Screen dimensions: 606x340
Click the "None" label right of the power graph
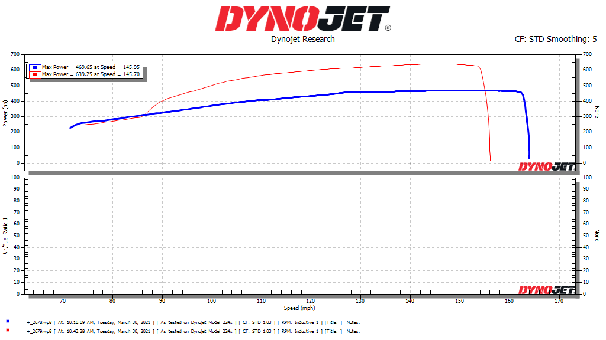coord(597,112)
